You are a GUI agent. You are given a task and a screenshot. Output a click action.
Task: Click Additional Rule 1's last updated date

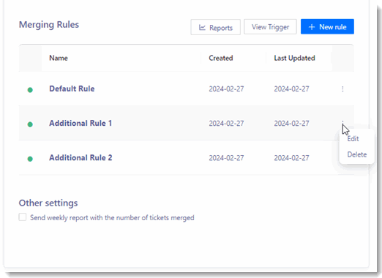(291, 124)
